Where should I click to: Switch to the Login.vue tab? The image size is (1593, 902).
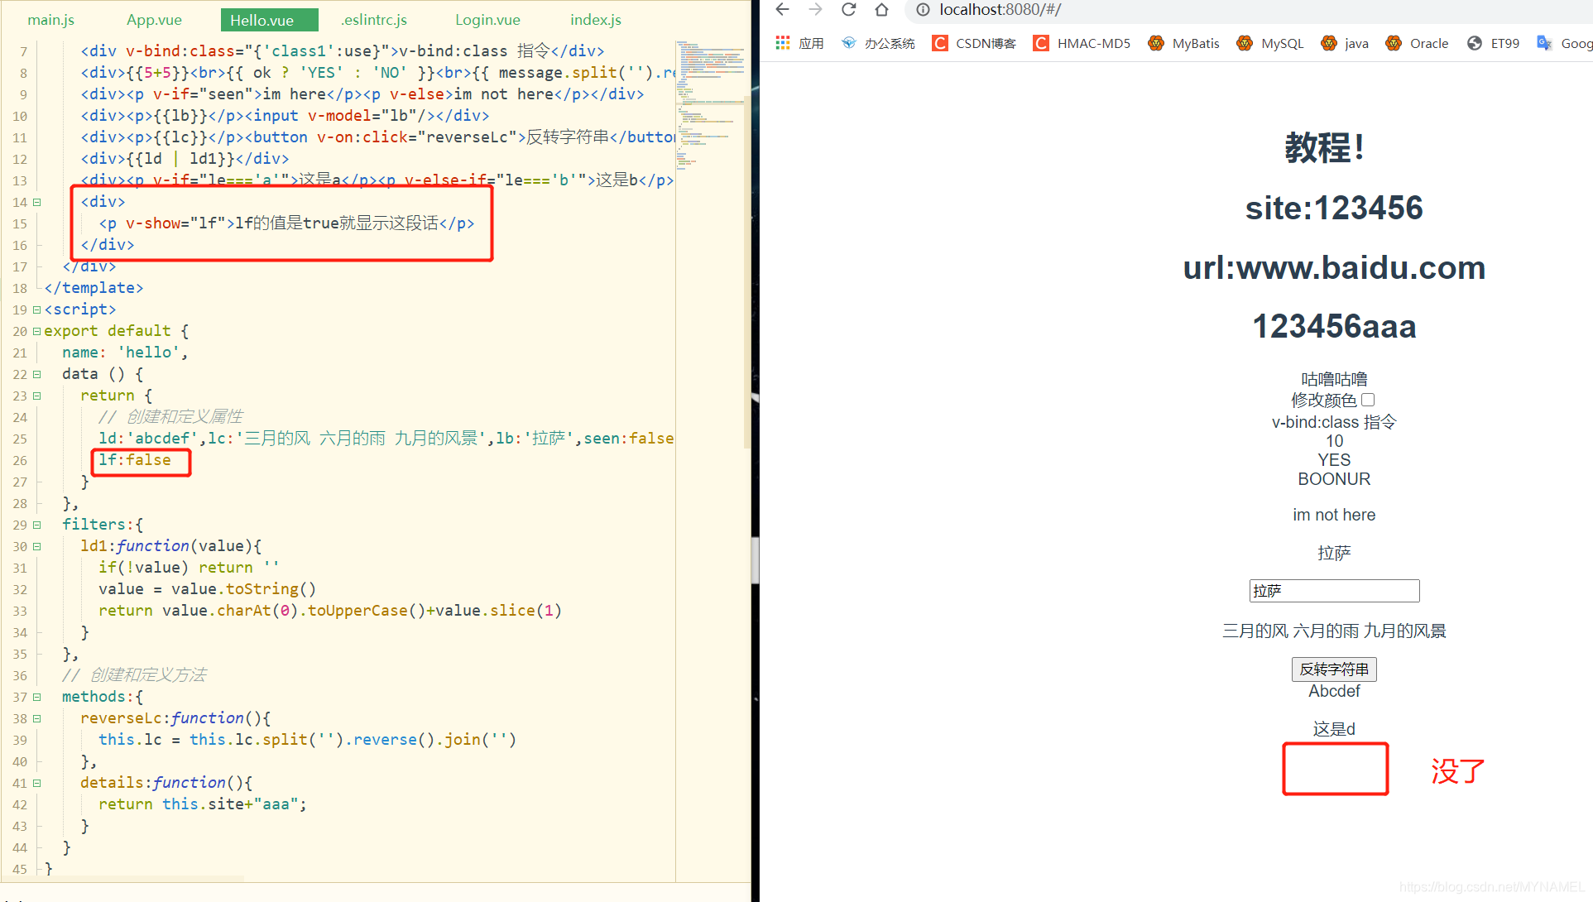(x=487, y=20)
